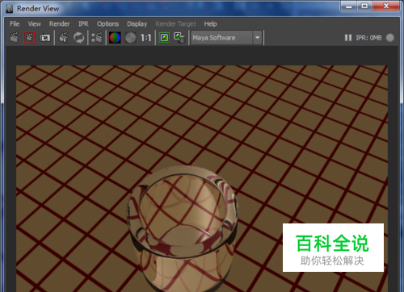The height and width of the screenshot is (292, 404).
Task: Open the Options menu
Action: (x=107, y=24)
